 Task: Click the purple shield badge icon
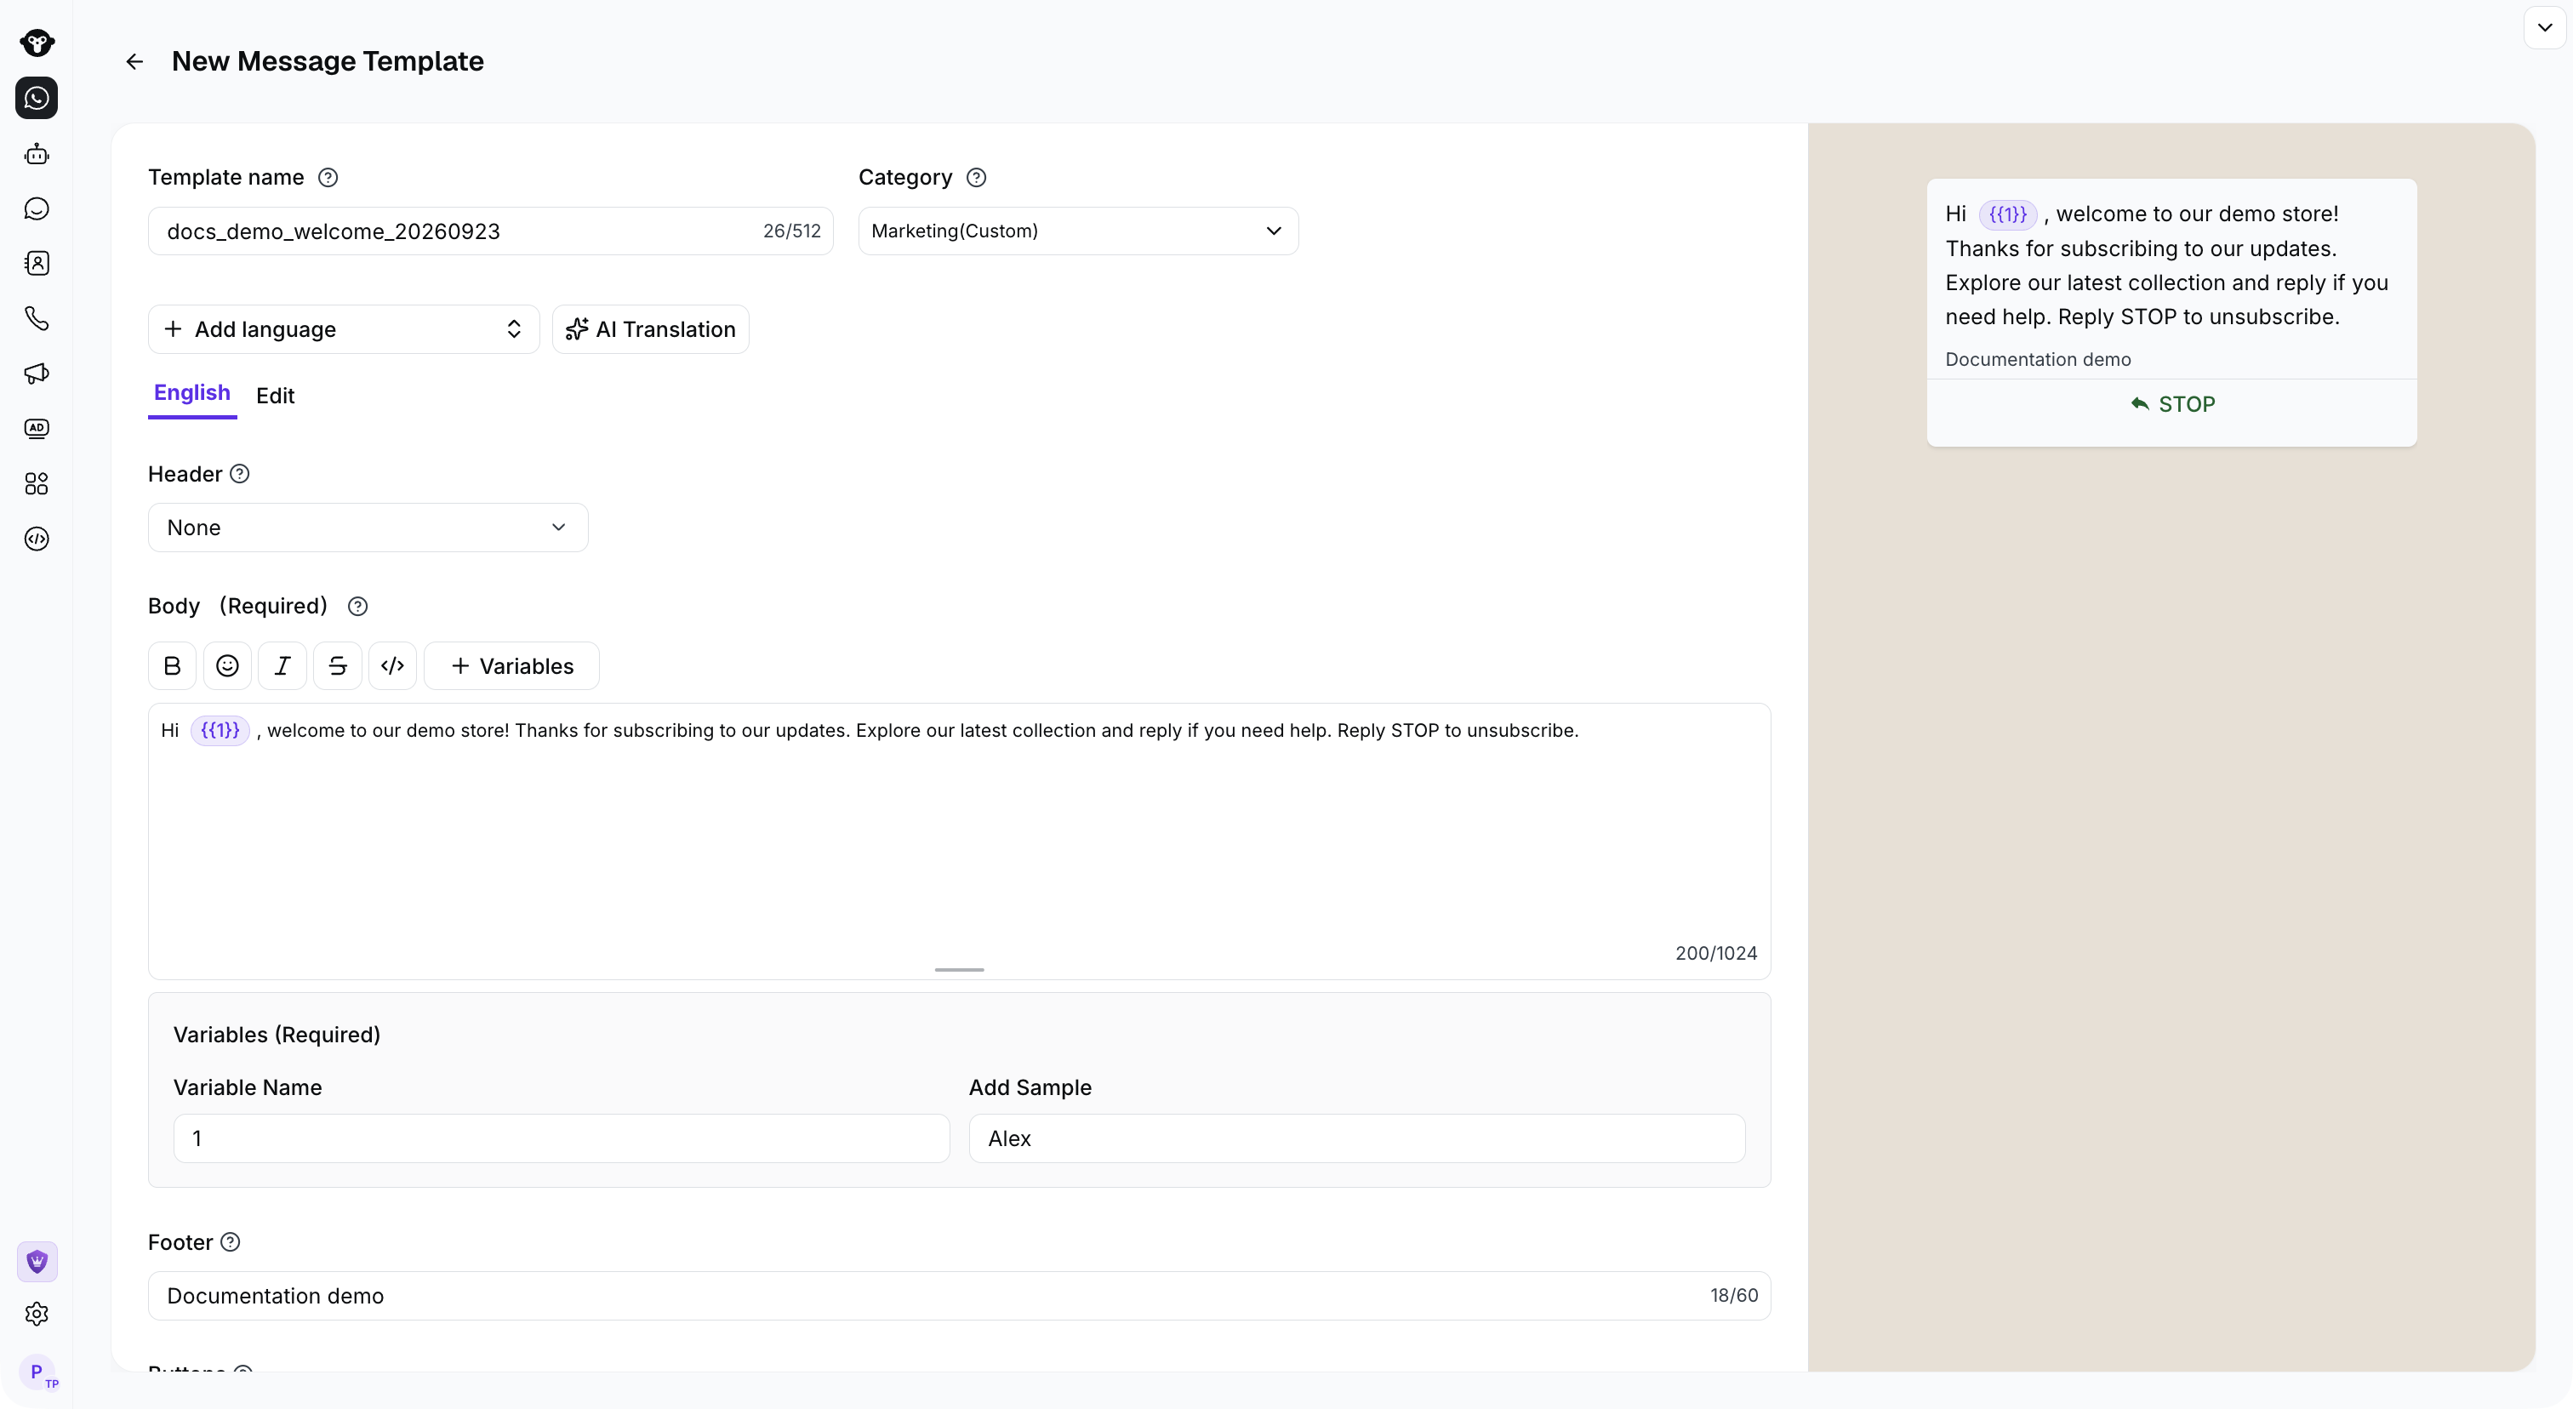coord(37,1261)
